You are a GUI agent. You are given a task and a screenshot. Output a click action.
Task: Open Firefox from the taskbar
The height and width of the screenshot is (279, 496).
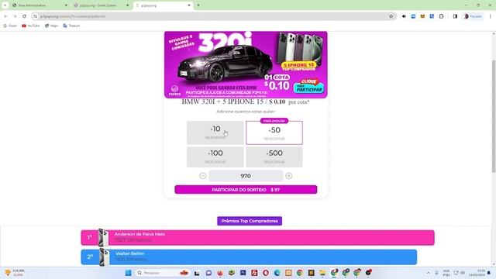tap(220, 273)
